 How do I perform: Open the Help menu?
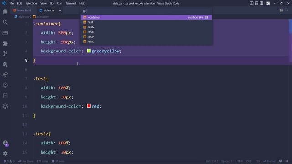tap(82, 3)
